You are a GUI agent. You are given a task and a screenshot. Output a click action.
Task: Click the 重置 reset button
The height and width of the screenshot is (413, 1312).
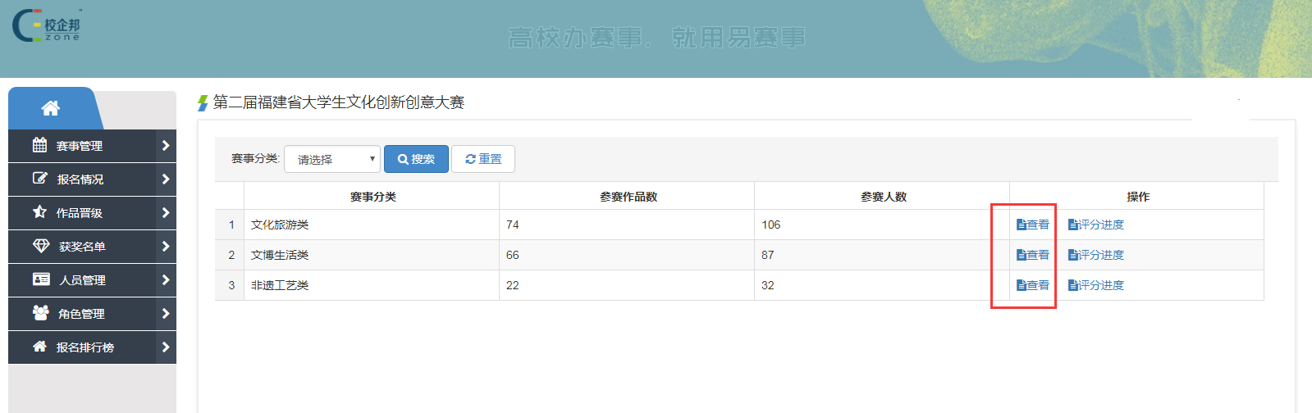click(x=483, y=159)
